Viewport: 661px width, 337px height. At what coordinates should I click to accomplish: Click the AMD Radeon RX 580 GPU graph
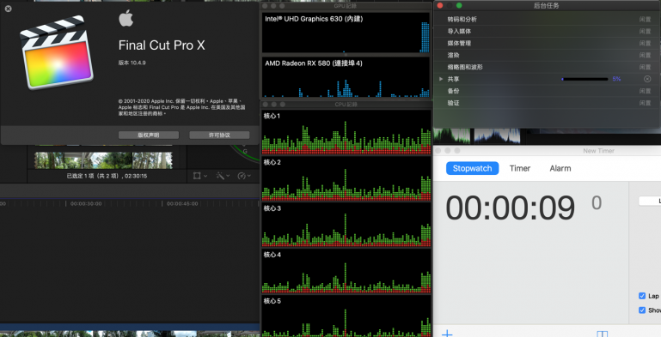[x=346, y=77]
